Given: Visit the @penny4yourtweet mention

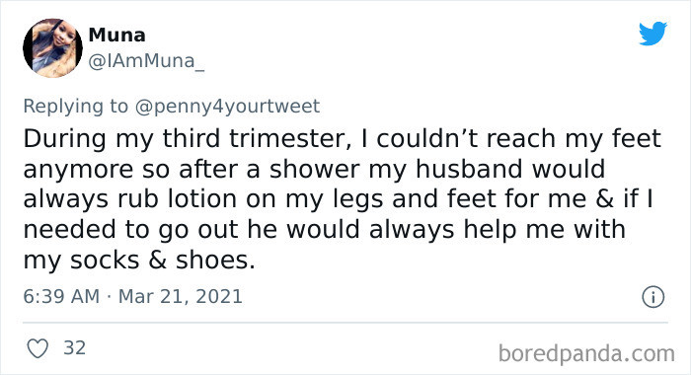Looking at the screenshot, I should click(227, 107).
